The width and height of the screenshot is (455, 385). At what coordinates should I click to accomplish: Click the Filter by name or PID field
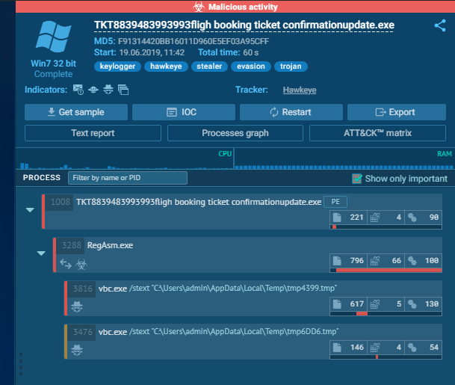click(x=128, y=178)
